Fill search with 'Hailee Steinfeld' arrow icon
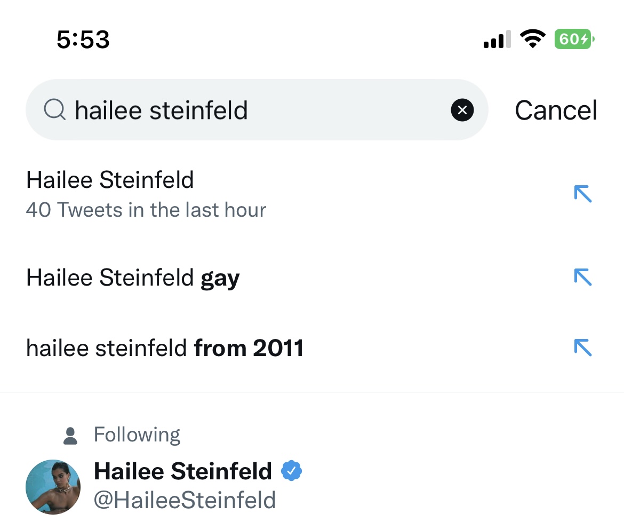624x529 pixels. click(x=583, y=194)
